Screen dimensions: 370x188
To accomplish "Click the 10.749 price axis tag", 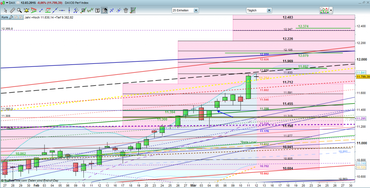I will (361, 163).
